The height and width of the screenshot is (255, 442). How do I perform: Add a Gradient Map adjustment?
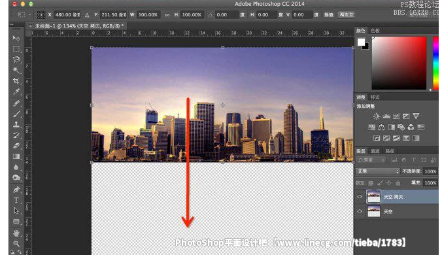point(416,139)
